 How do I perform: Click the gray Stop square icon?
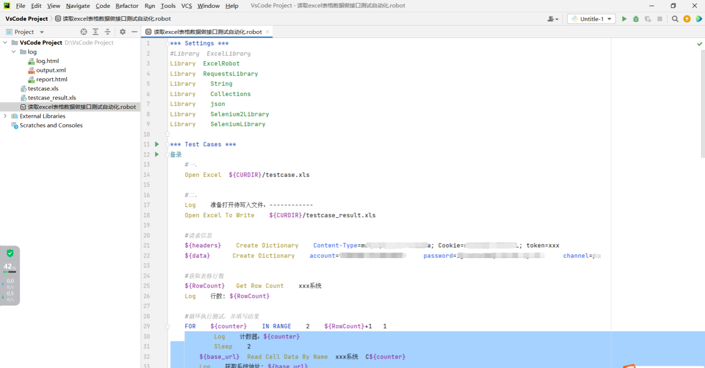tap(660, 19)
